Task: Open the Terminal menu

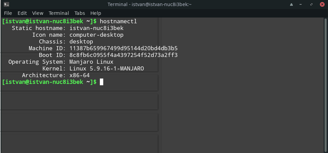Action: pyautogui.click(x=59, y=13)
